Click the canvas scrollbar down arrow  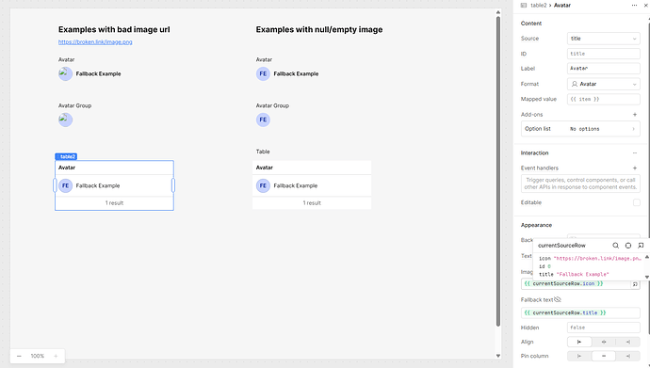pos(498,356)
